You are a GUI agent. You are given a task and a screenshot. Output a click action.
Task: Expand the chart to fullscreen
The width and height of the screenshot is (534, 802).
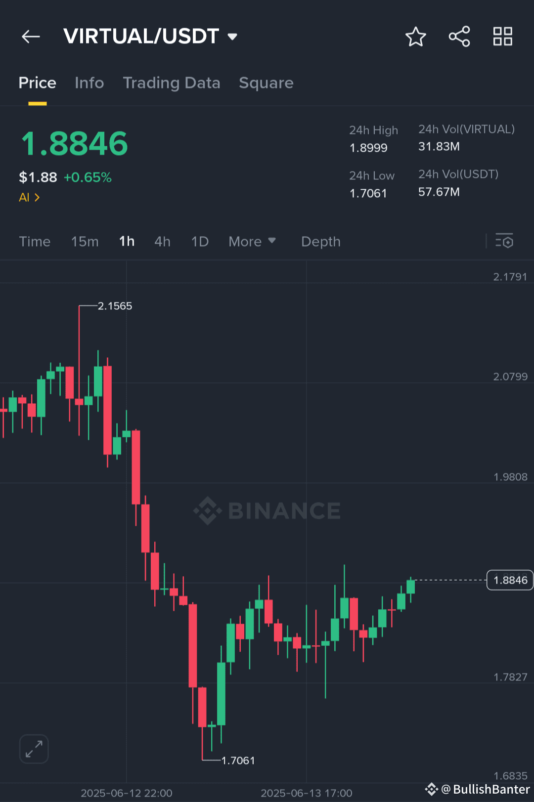pyautogui.click(x=33, y=749)
